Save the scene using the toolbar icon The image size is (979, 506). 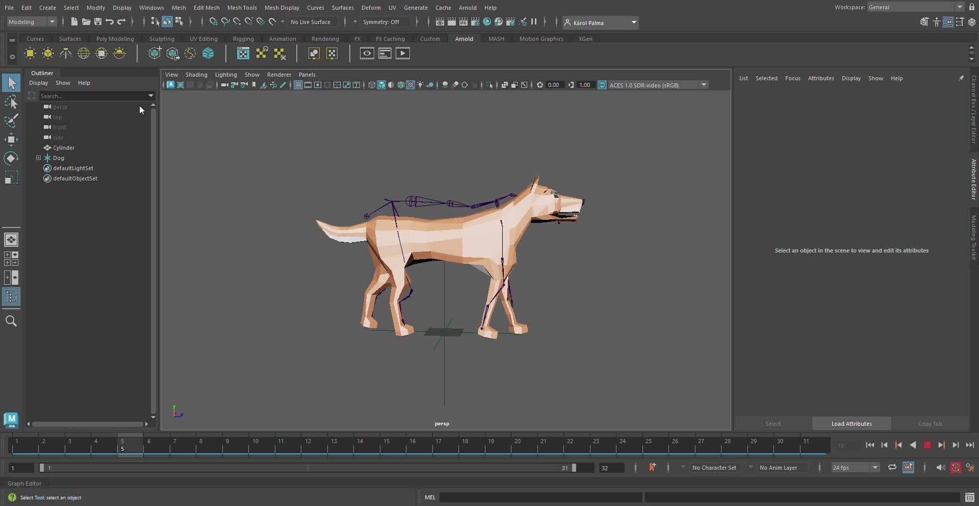pyautogui.click(x=97, y=22)
